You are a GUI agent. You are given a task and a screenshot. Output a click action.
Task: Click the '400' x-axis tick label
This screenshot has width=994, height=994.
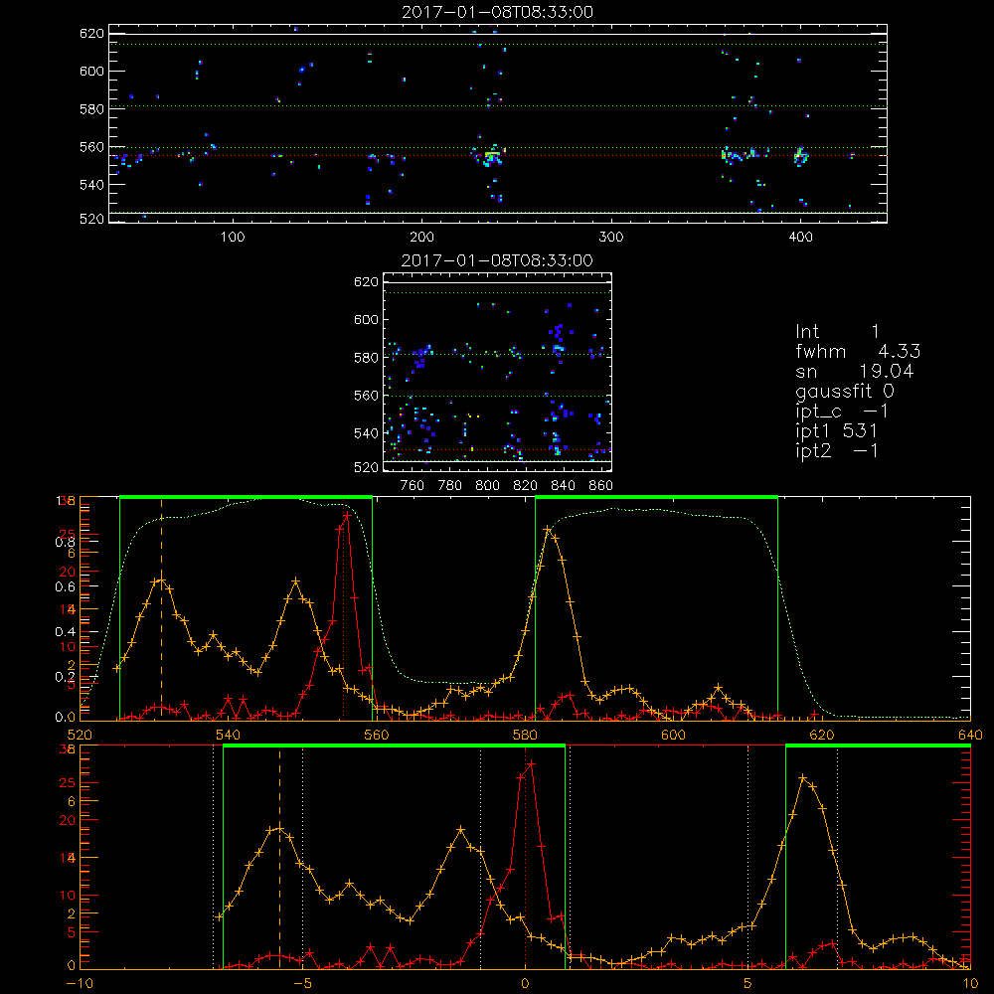(x=800, y=238)
